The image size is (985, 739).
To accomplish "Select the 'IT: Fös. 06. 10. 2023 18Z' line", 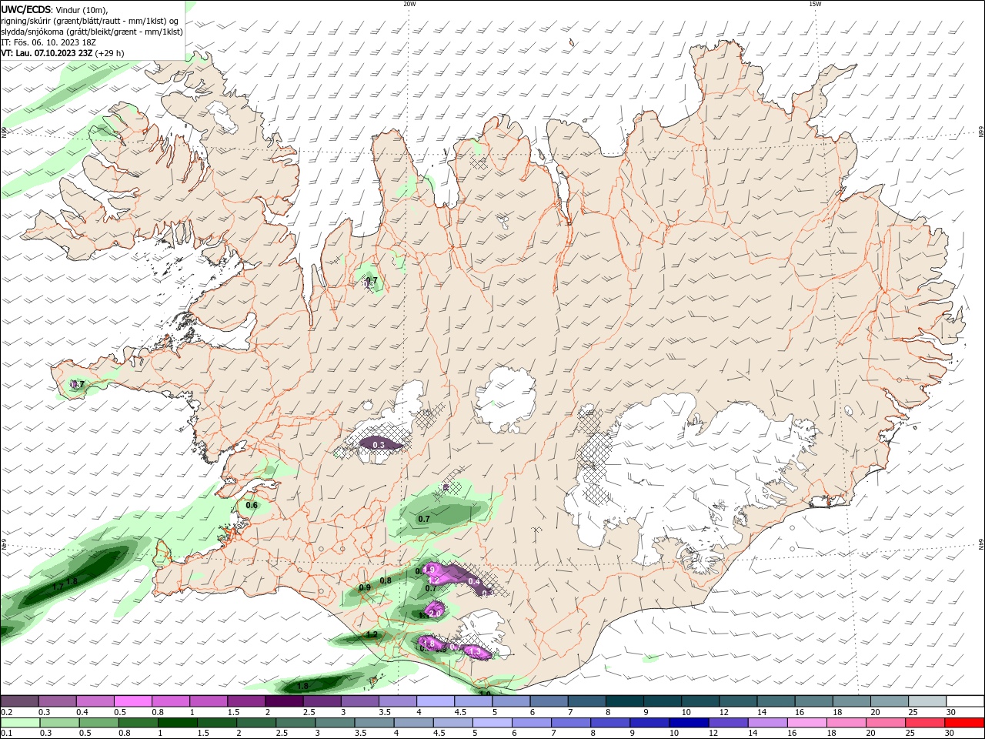I will point(48,42).
